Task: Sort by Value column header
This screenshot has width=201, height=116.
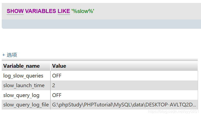Action: 59,66
